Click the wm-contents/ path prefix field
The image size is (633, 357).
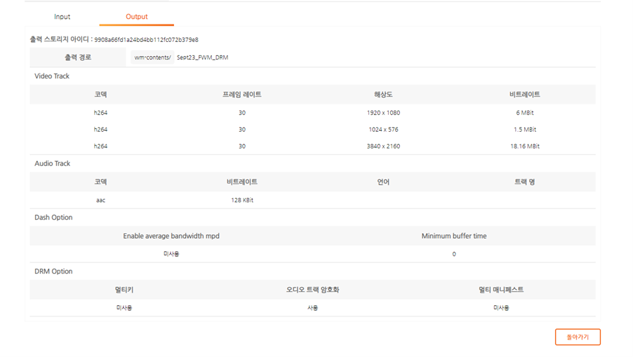(x=152, y=57)
